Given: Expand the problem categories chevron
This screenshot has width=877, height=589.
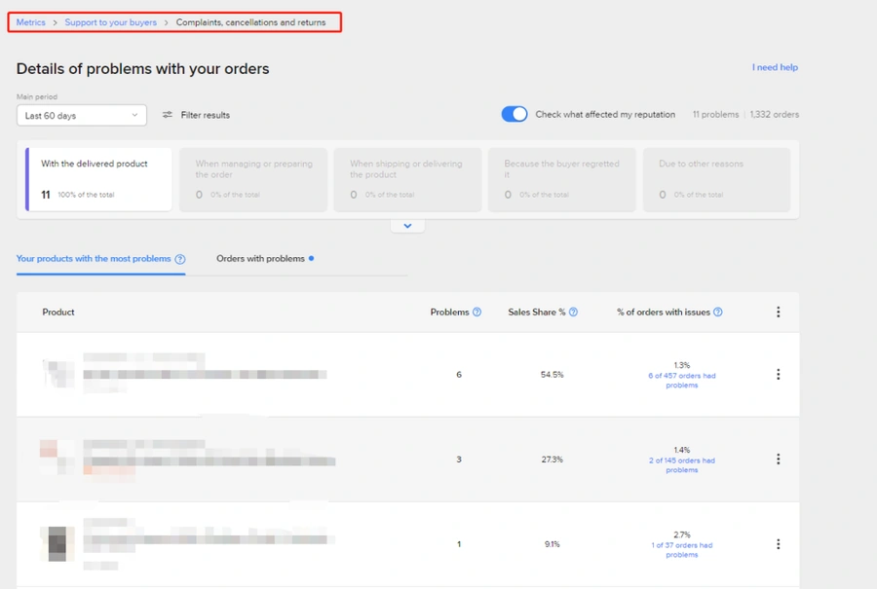Looking at the screenshot, I should point(407,226).
